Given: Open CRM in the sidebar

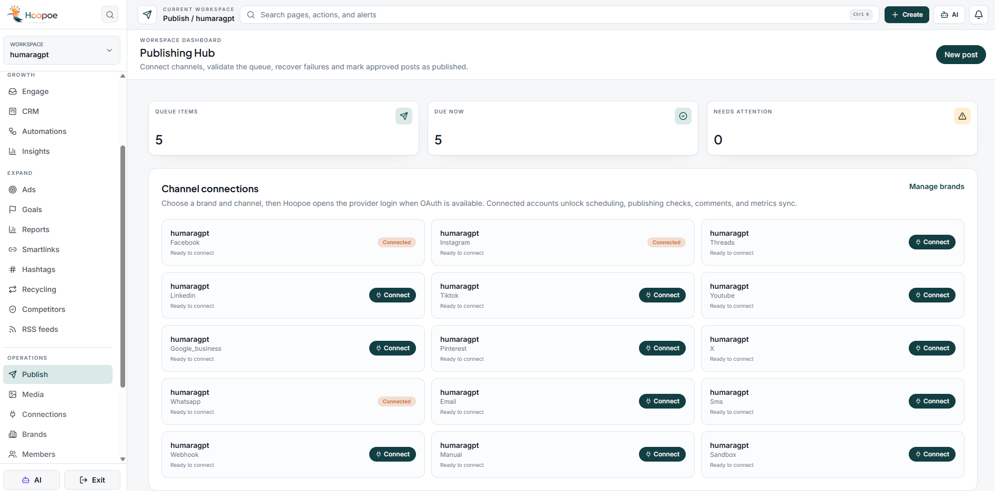Looking at the screenshot, I should click(58, 111).
